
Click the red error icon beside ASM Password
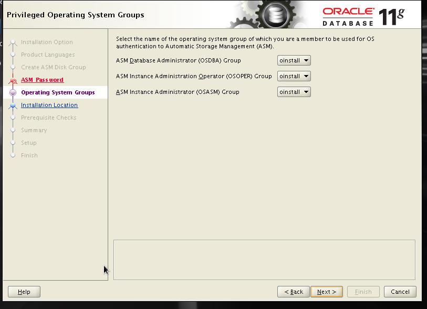click(14, 79)
